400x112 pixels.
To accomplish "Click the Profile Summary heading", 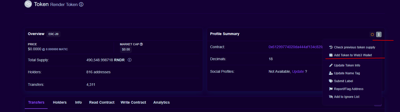I will tap(225, 34).
